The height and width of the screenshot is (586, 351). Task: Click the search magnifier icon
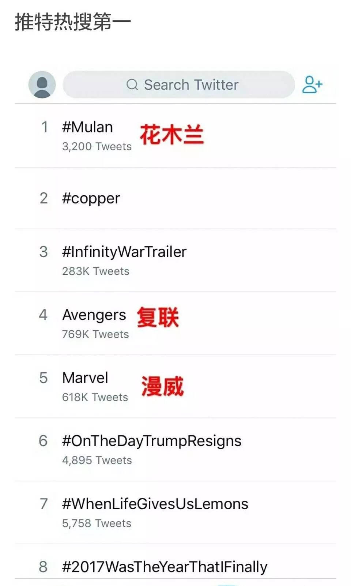point(132,85)
